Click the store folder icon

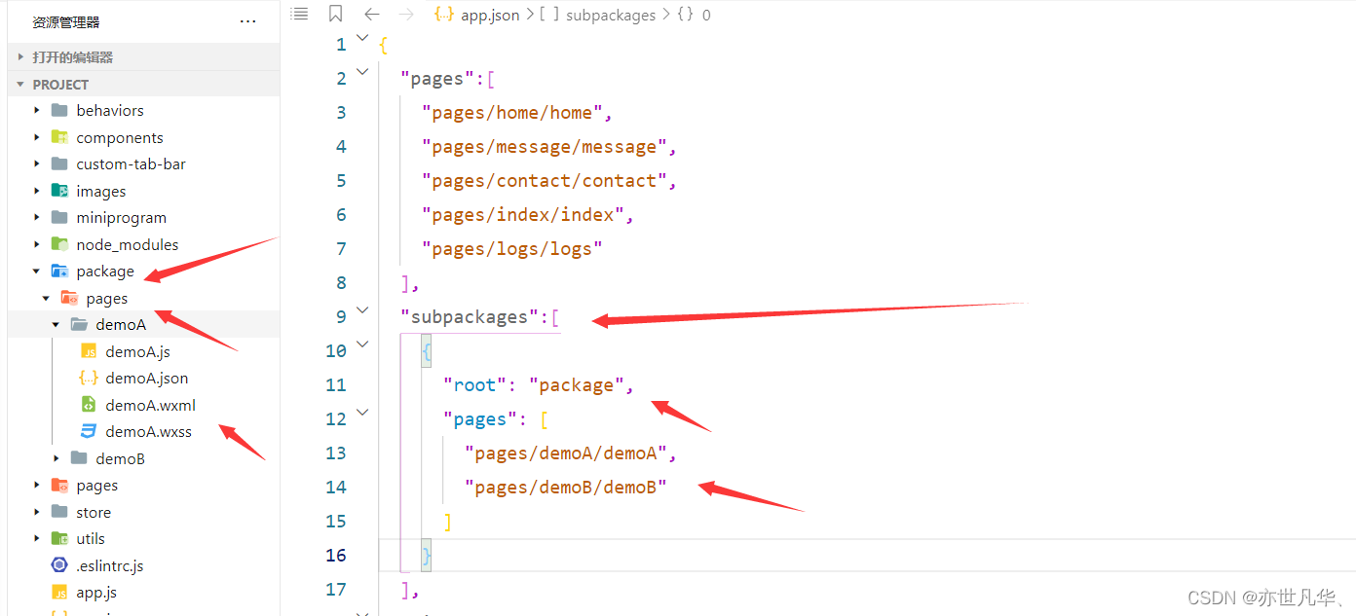(x=59, y=512)
